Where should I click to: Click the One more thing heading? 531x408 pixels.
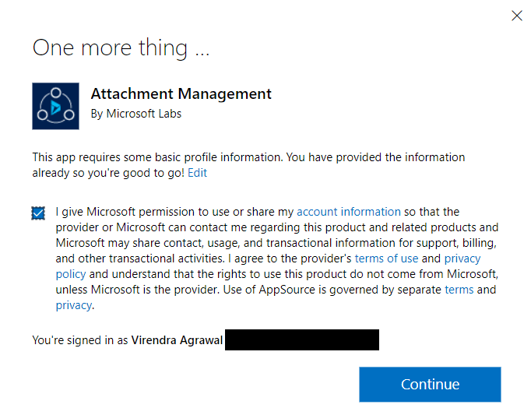[x=121, y=48]
